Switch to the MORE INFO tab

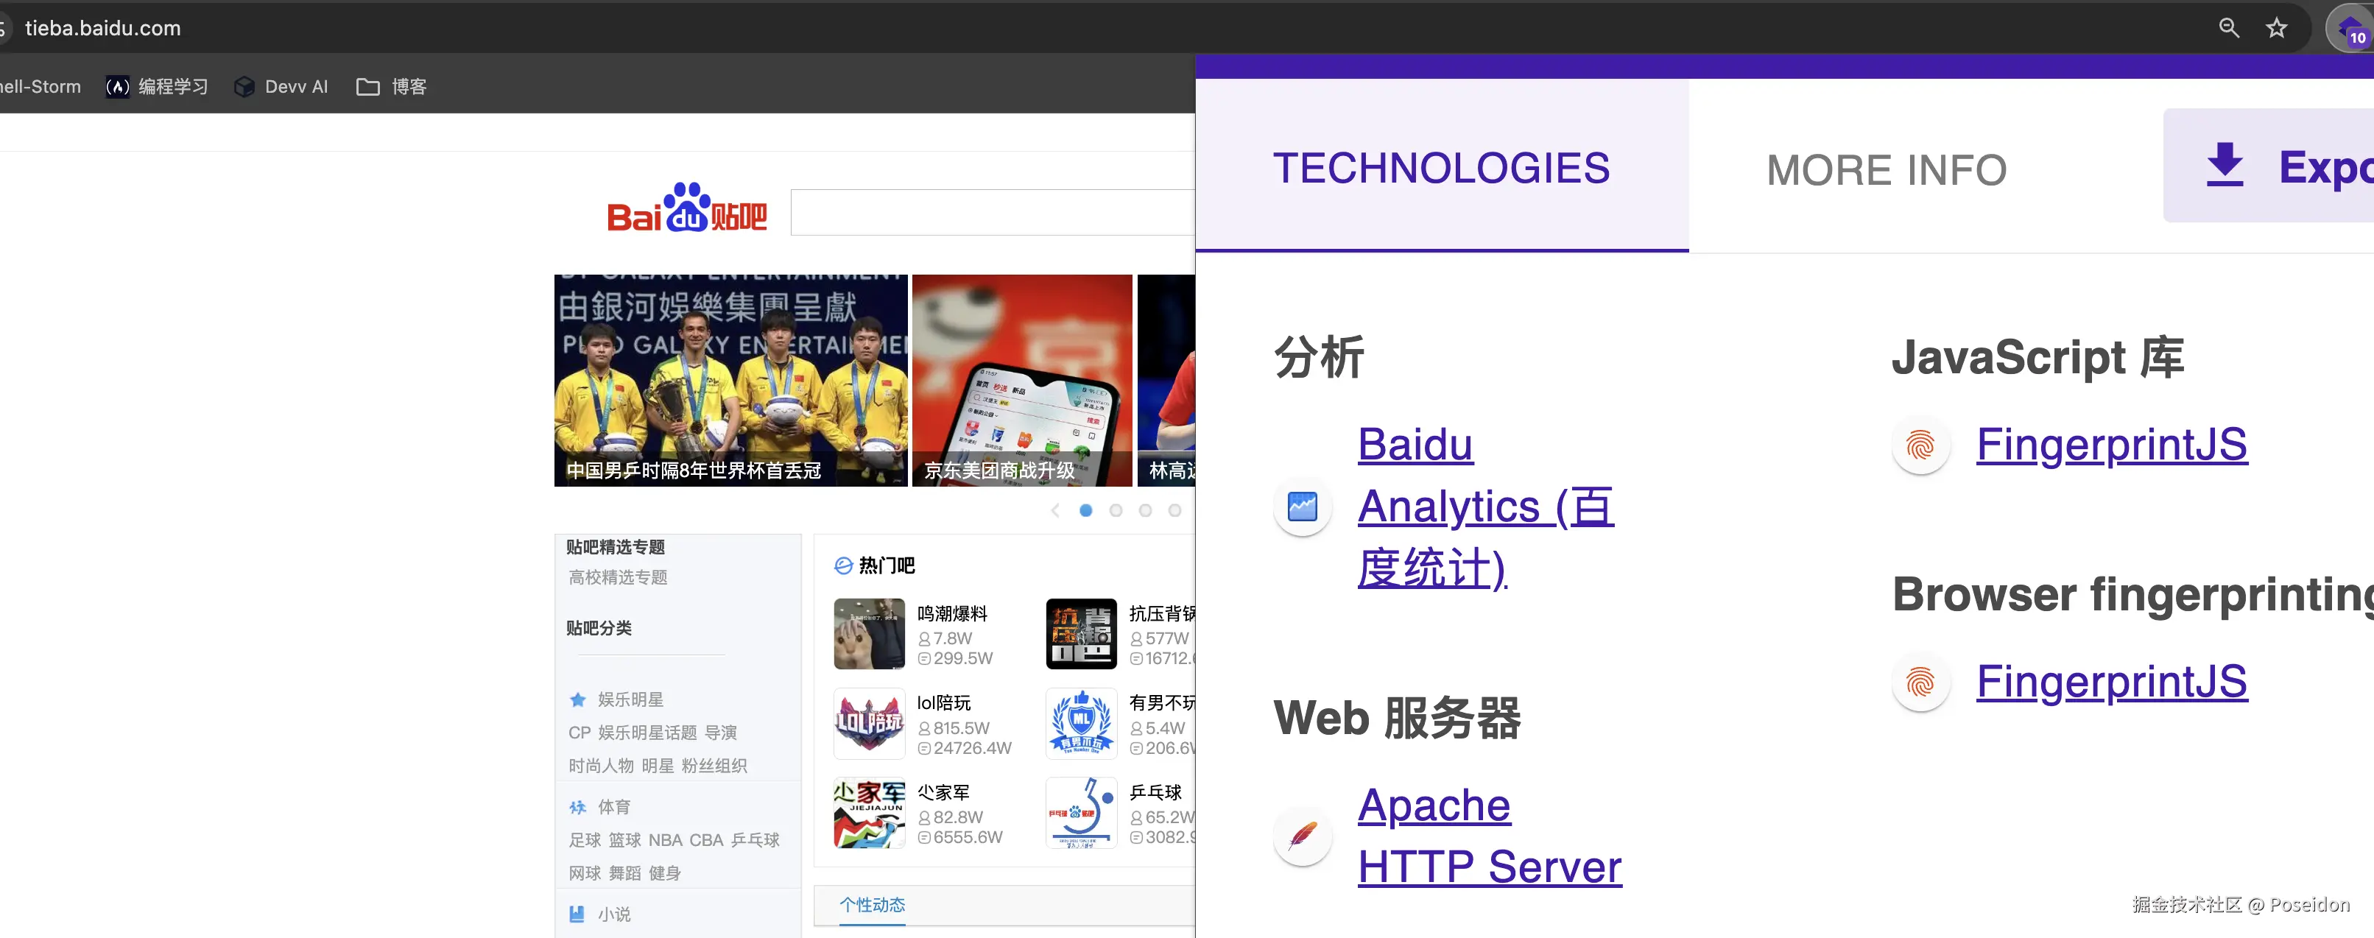(x=1886, y=169)
